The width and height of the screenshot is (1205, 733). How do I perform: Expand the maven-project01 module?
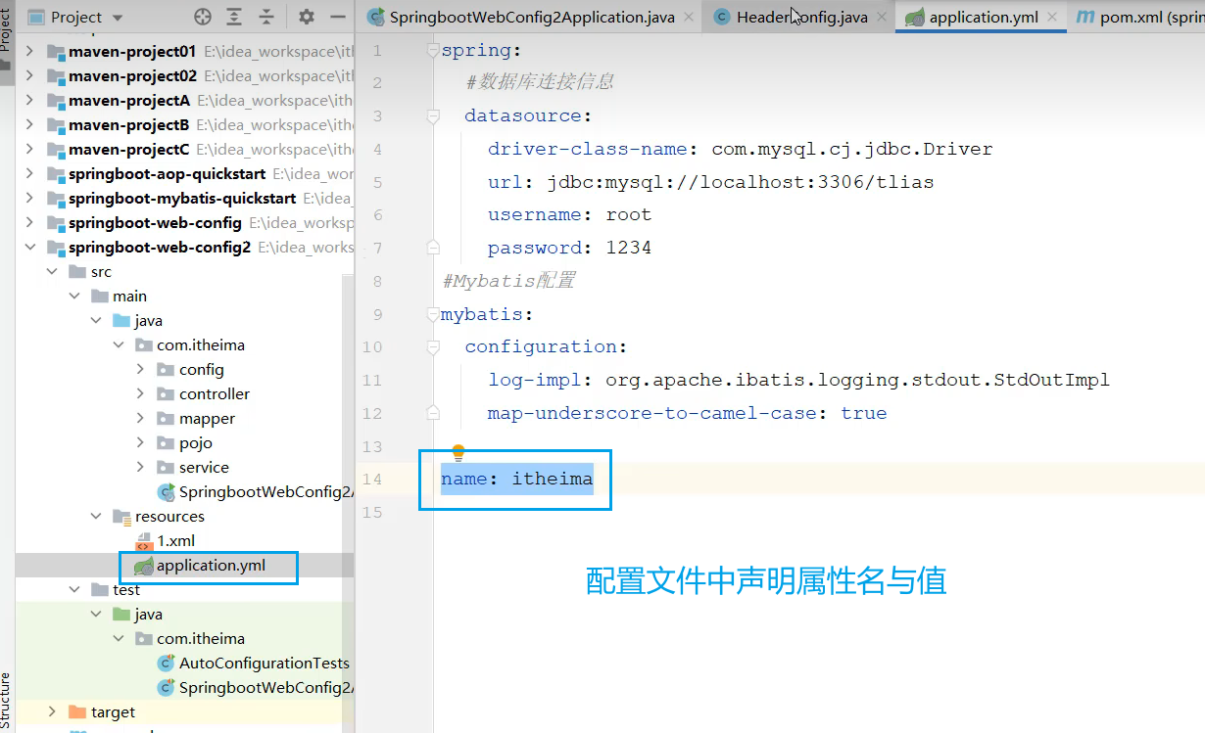(29, 51)
